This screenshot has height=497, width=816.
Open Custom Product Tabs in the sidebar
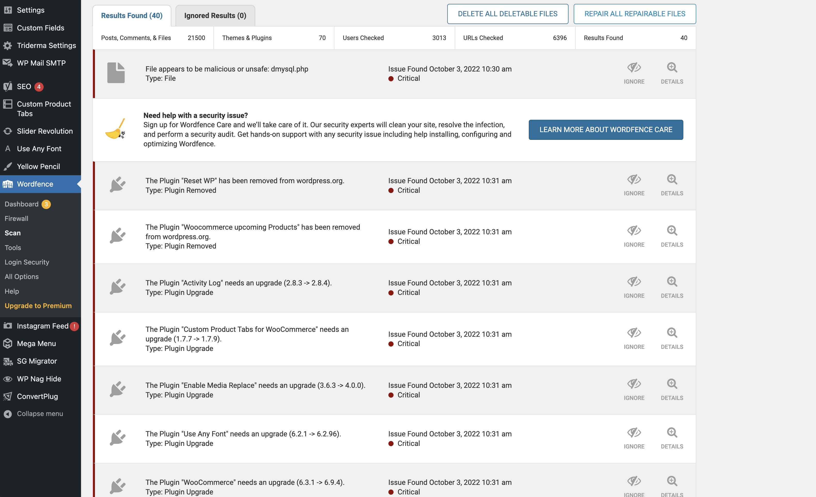click(x=41, y=109)
